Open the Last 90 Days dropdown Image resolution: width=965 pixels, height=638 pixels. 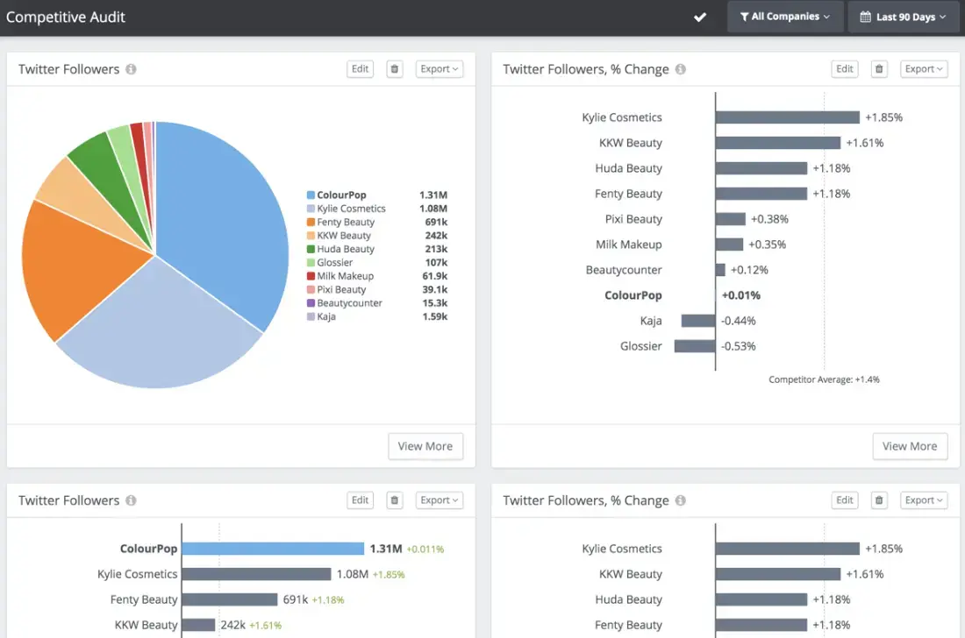click(x=903, y=17)
